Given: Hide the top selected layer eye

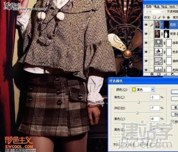Looking at the screenshot, I should point(146,25).
